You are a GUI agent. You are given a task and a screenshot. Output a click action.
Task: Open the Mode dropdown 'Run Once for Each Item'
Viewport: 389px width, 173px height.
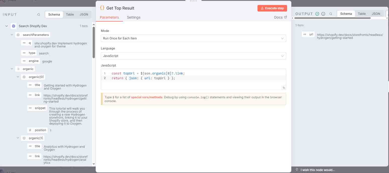pyautogui.click(x=193, y=38)
